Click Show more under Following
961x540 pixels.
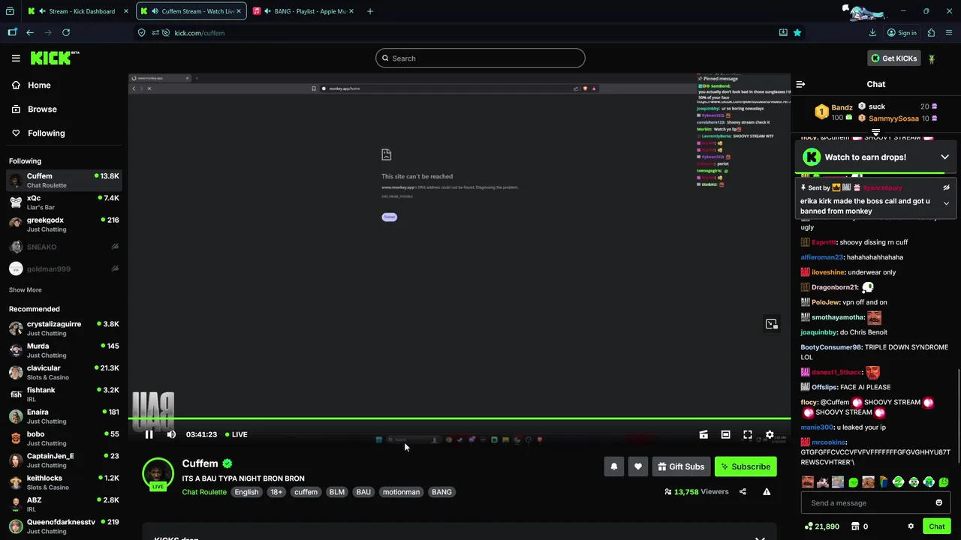(25, 289)
